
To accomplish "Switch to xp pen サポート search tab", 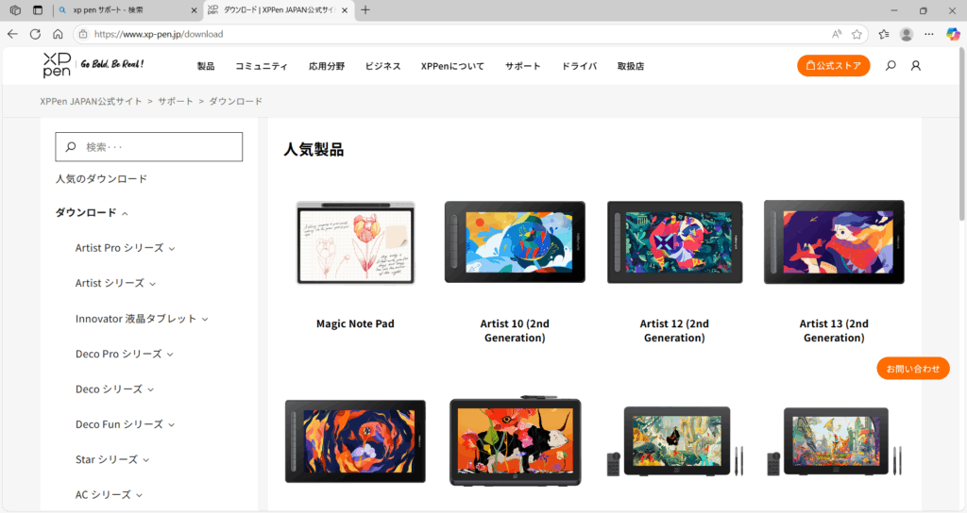I will click(x=127, y=10).
